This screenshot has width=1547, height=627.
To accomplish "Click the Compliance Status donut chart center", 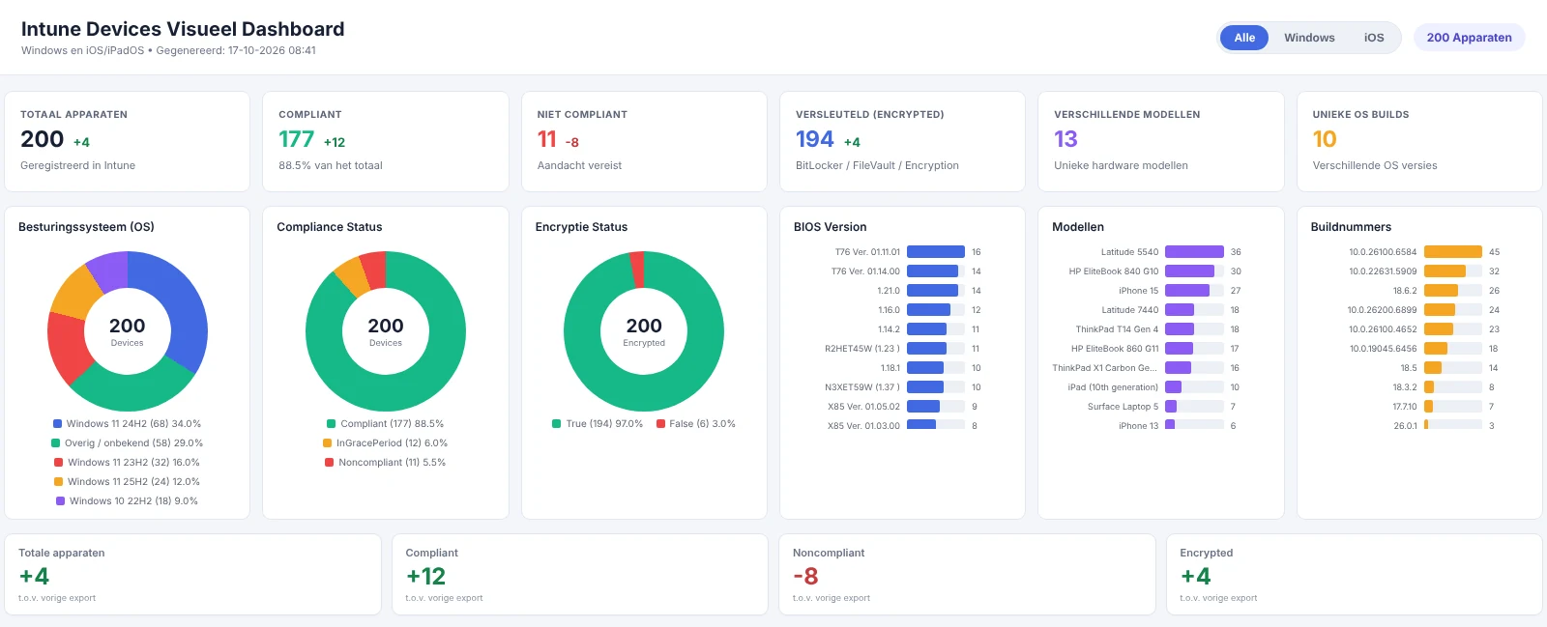I will pos(386,331).
